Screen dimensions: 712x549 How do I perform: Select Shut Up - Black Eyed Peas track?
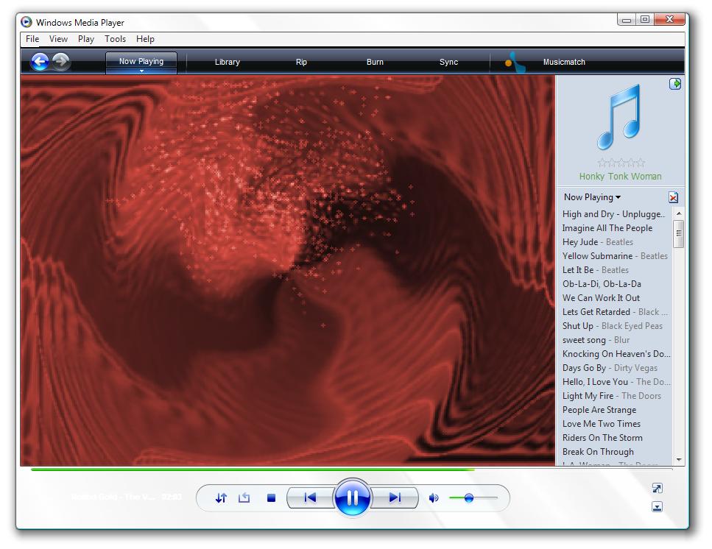(x=614, y=326)
